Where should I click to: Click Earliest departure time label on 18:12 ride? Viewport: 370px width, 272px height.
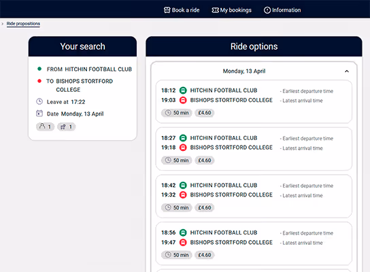pos(307,91)
